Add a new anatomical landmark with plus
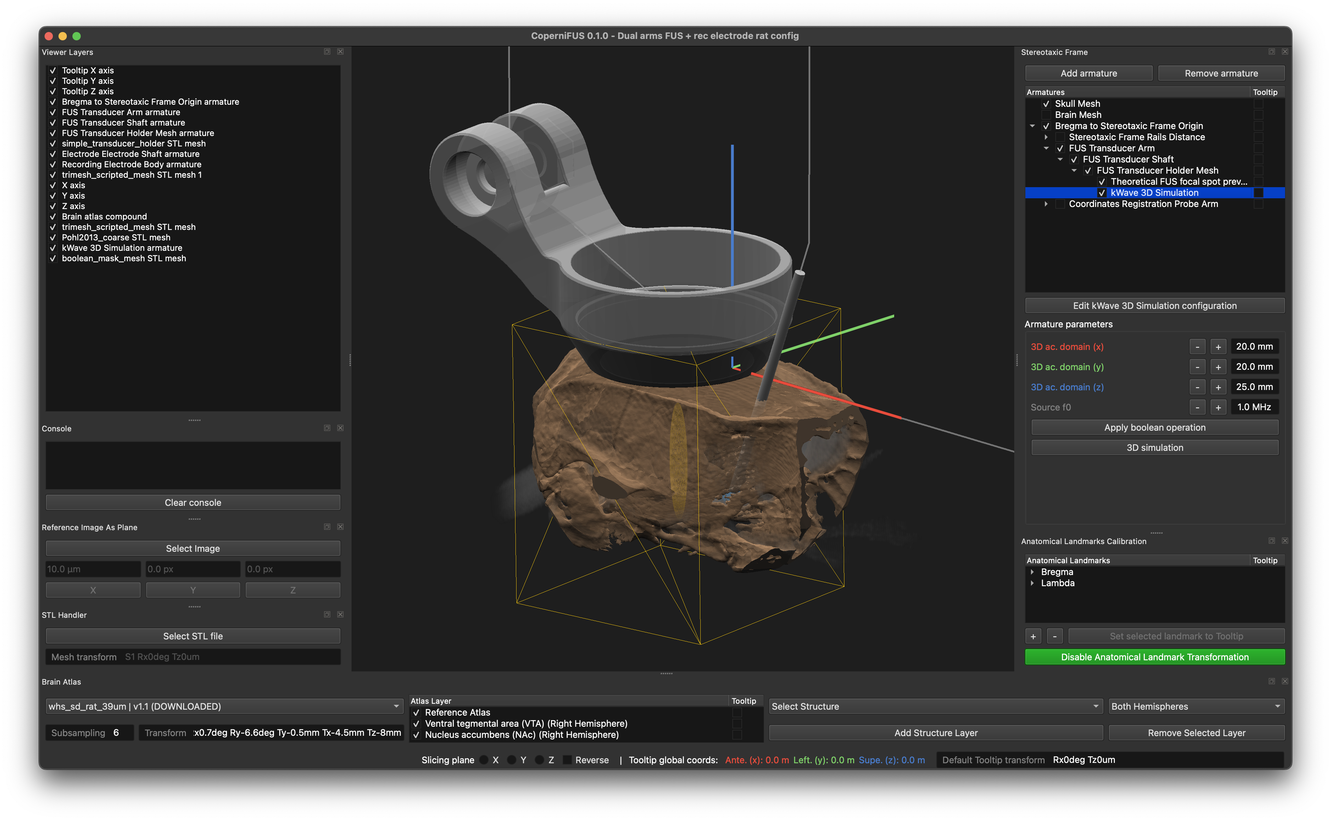The width and height of the screenshot is (1331, 821). point(1033,636)
